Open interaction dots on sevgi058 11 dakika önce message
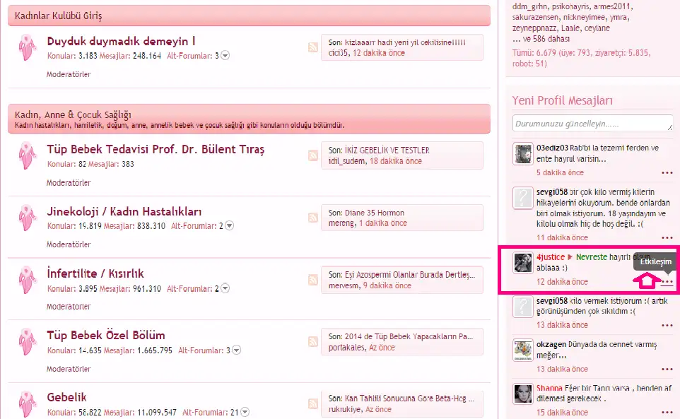 [667, 238]
